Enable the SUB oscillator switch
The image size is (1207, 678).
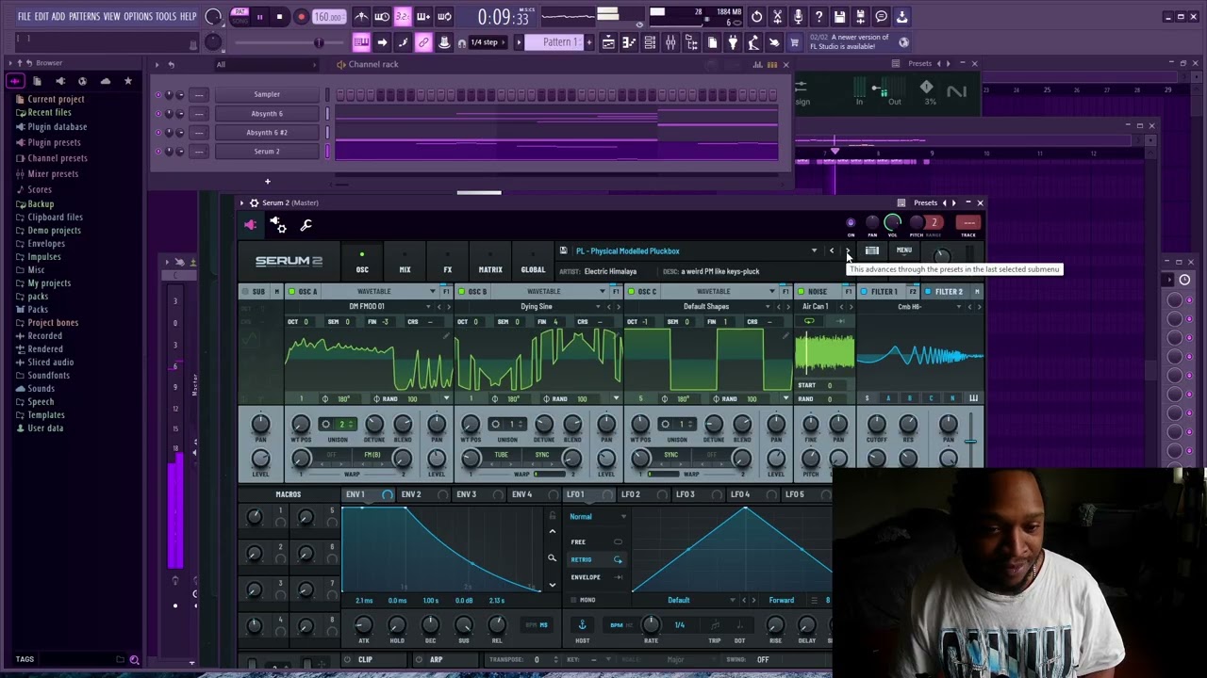[244, 292]
